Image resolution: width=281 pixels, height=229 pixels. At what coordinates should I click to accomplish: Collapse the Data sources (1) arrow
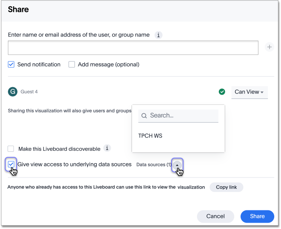(x=177, y=165)
